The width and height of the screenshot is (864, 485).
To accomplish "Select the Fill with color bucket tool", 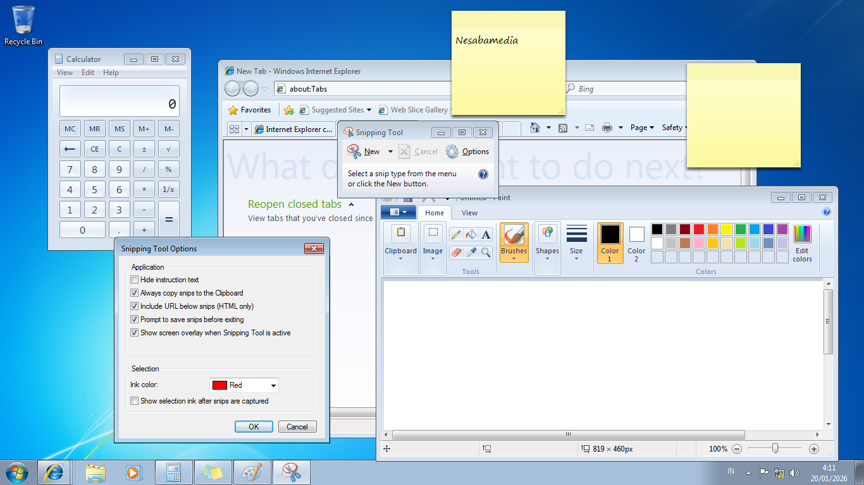I will click(x=471, y=235).
